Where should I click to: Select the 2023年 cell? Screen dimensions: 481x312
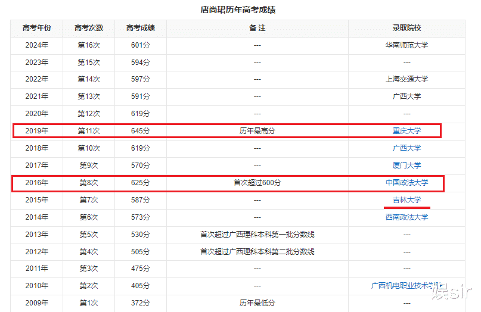(37, 62)
